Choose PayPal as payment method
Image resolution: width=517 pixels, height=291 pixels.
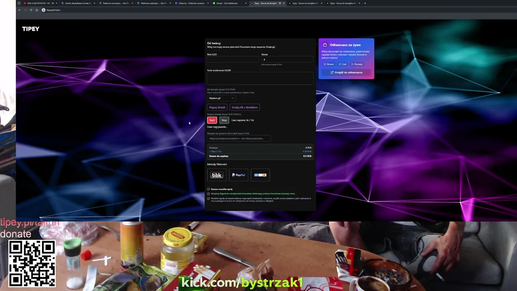tap(239, 175)
